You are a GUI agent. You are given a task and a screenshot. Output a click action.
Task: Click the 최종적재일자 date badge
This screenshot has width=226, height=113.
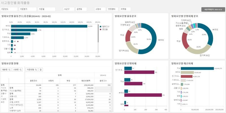pyautogui.click(x=213, y=9)
